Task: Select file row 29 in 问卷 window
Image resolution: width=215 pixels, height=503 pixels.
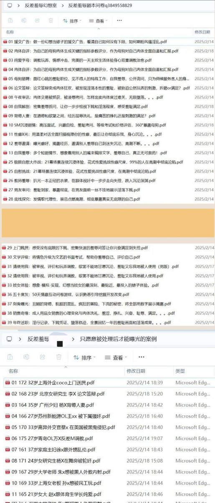Action: coord(108,247)
